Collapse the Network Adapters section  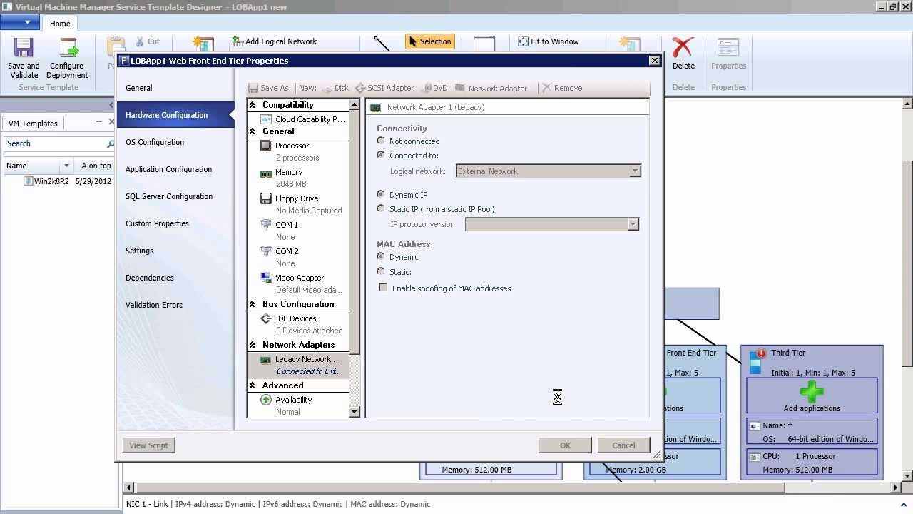pos(252,345)
